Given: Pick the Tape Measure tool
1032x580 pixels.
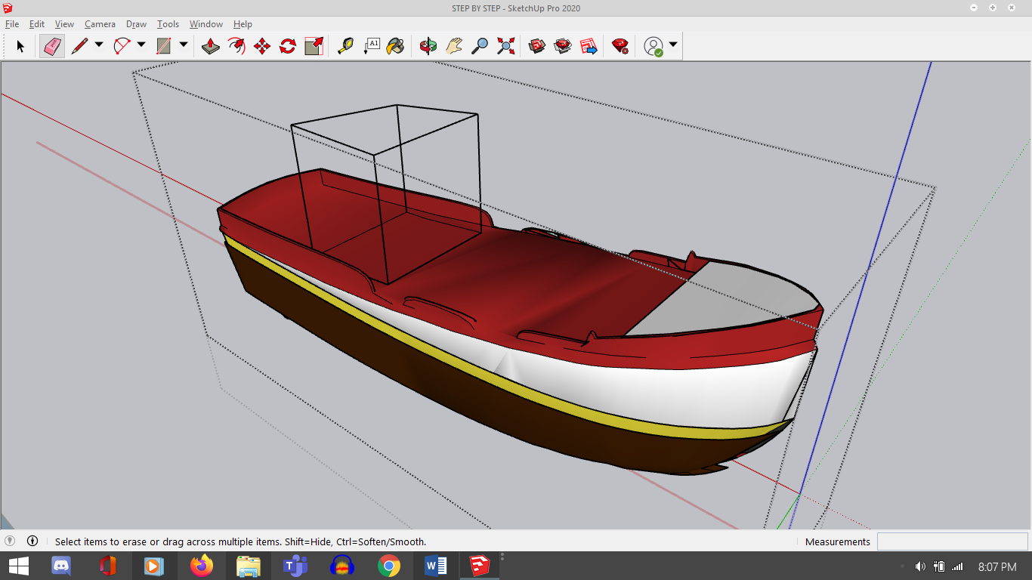Looking at the screenshot, I should tap(345, 46).
